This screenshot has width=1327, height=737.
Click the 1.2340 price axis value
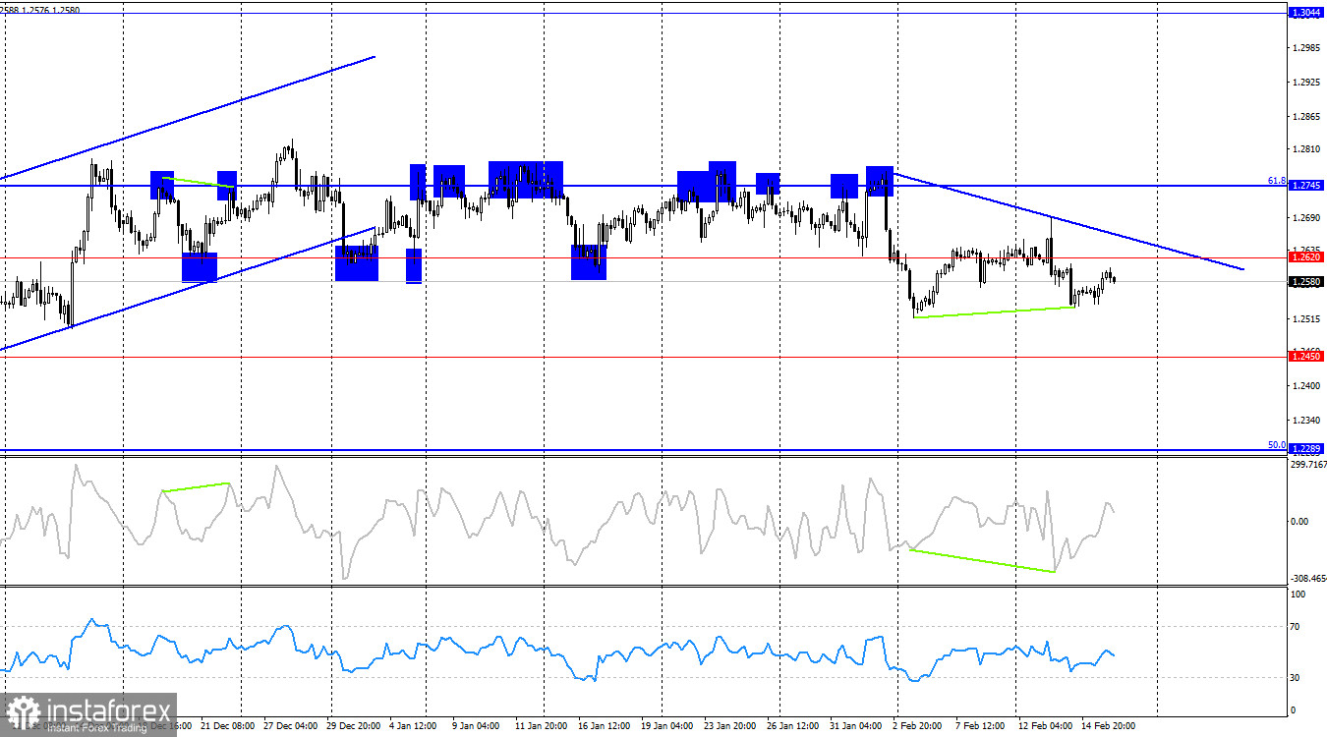1307,421
